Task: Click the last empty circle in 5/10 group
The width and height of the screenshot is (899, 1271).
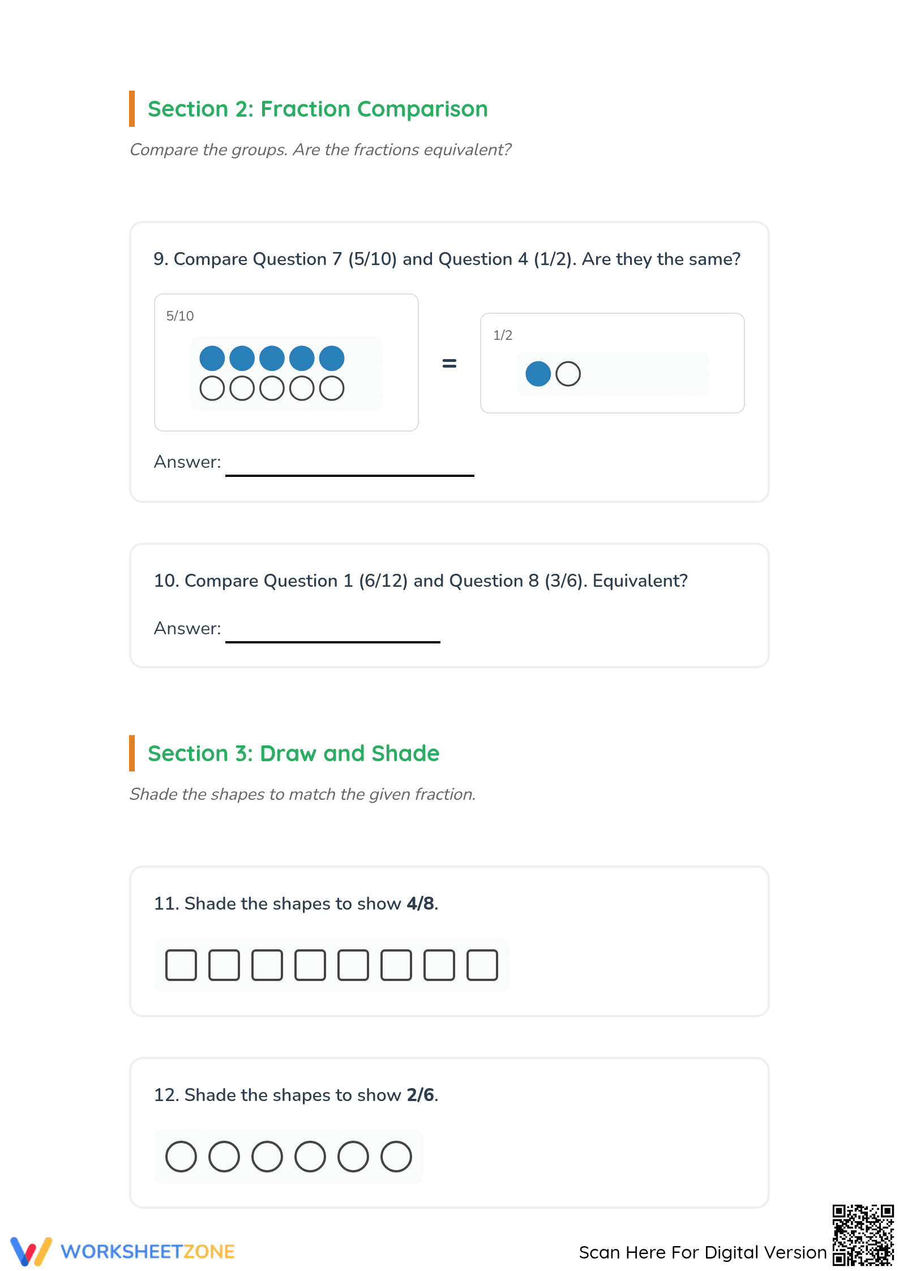Action: coord(332,389)
